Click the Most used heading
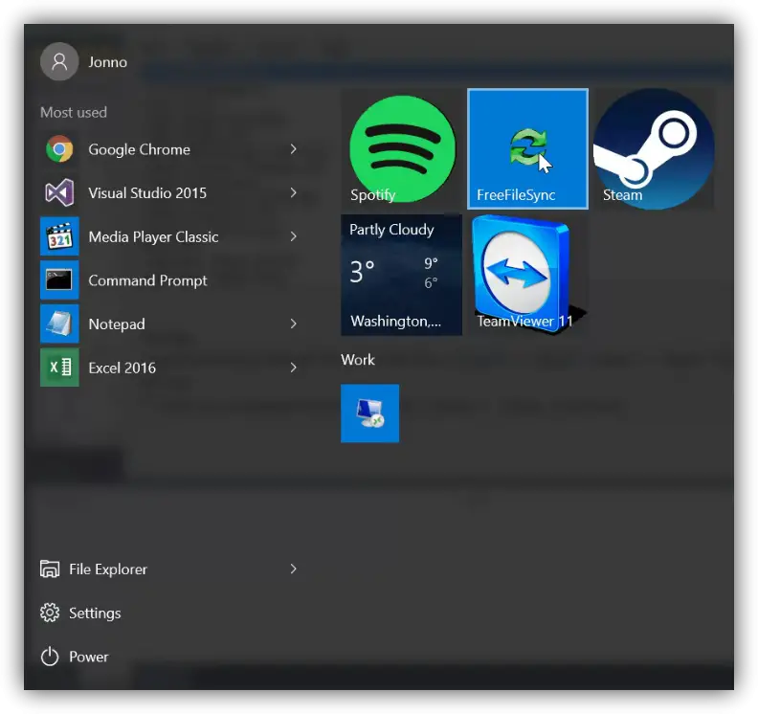 click(74, 112)
